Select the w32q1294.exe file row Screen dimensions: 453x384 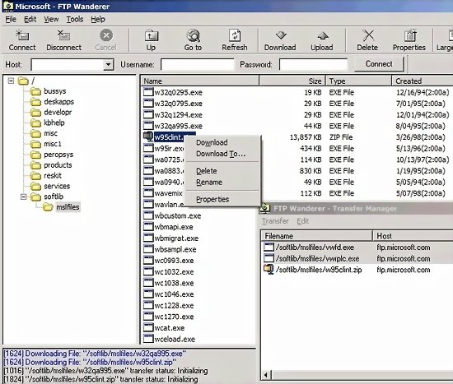click(x=297, y=115)
